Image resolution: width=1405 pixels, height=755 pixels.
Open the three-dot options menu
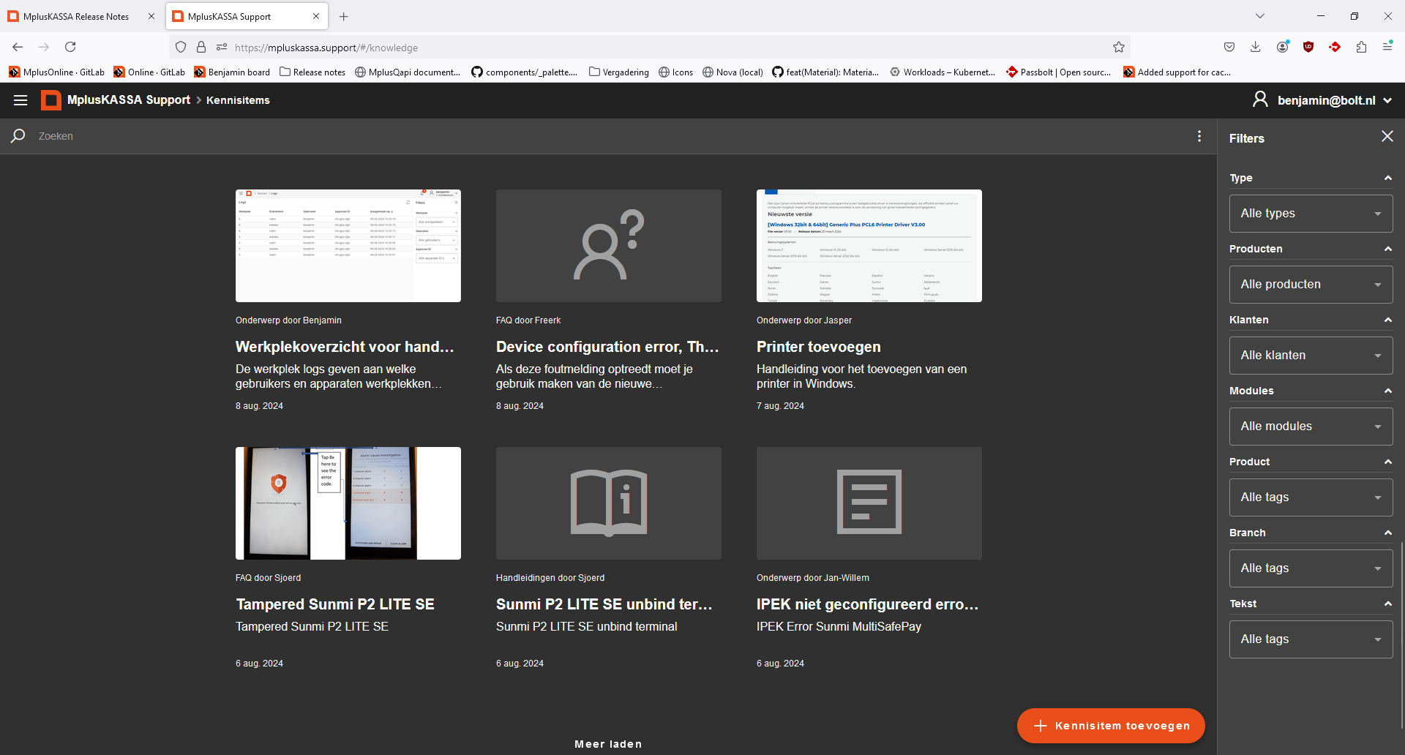point(1199,136)
